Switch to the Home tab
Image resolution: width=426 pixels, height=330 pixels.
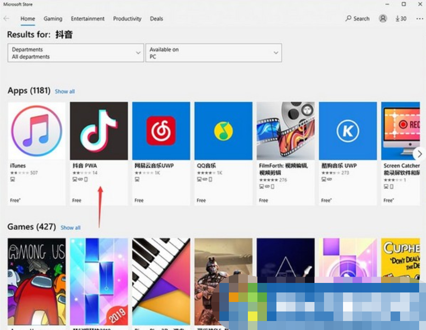point(27,19)
